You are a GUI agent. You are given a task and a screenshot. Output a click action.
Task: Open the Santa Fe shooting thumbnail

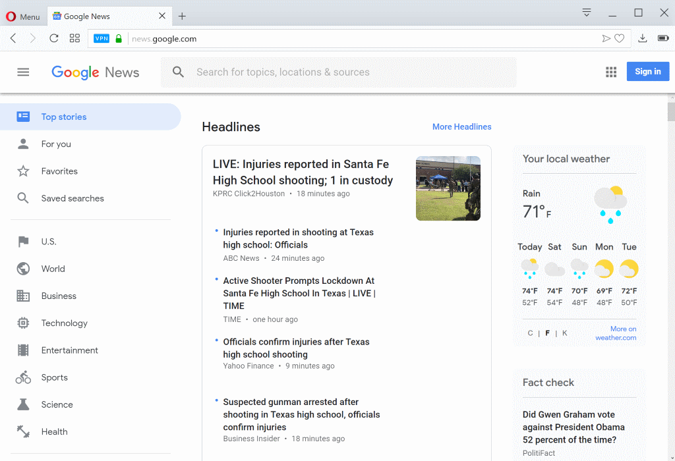[448, 188]
